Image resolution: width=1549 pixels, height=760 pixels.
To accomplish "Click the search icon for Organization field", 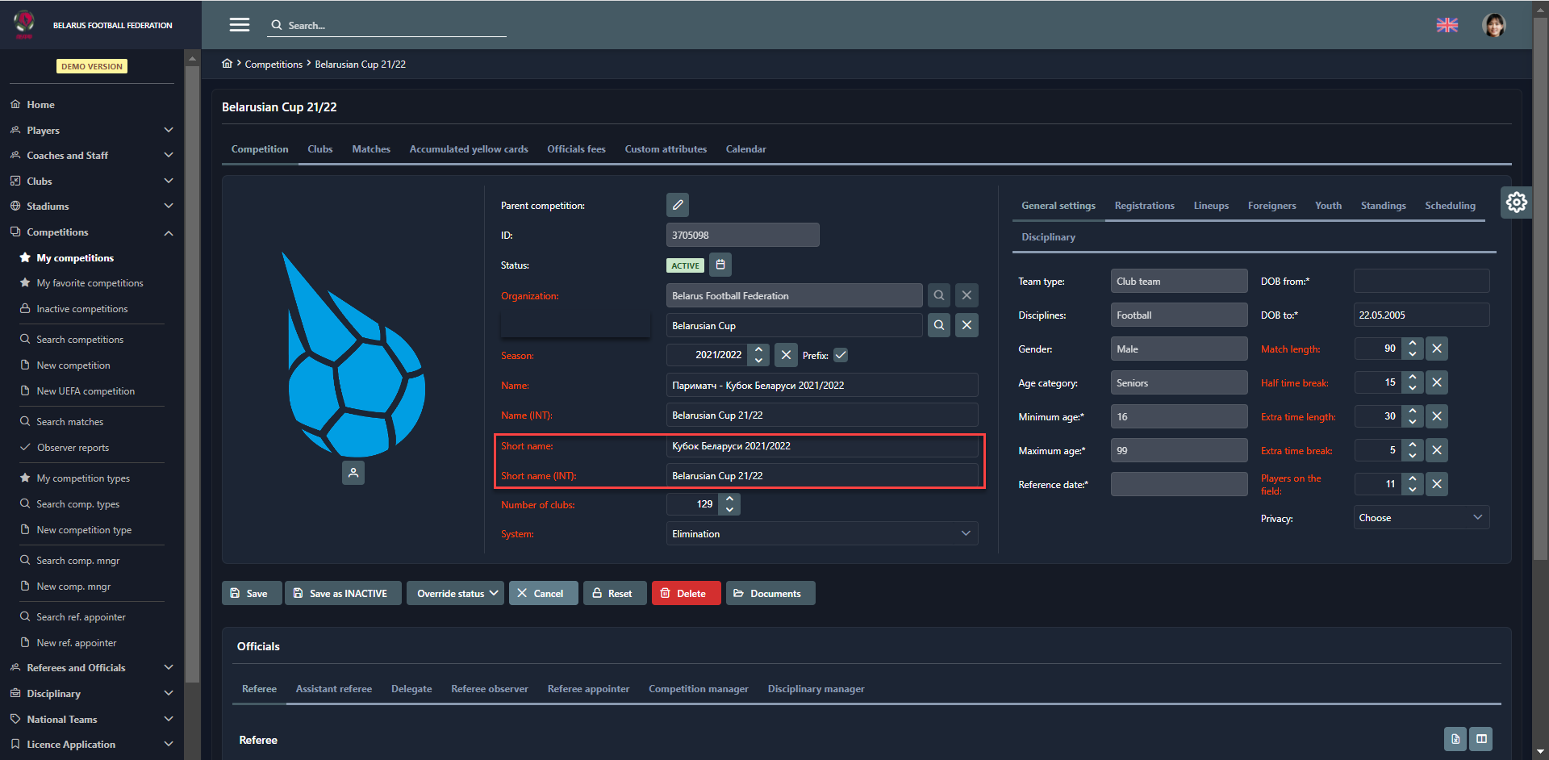I will tap(938, 295).
